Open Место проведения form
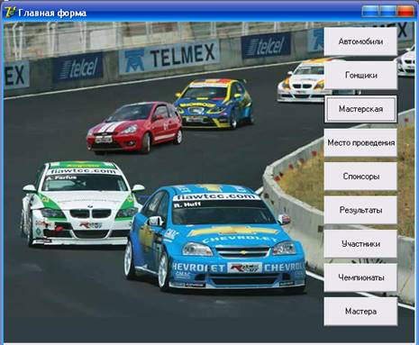Screen dimensions: 419x345 click(360, 142)
